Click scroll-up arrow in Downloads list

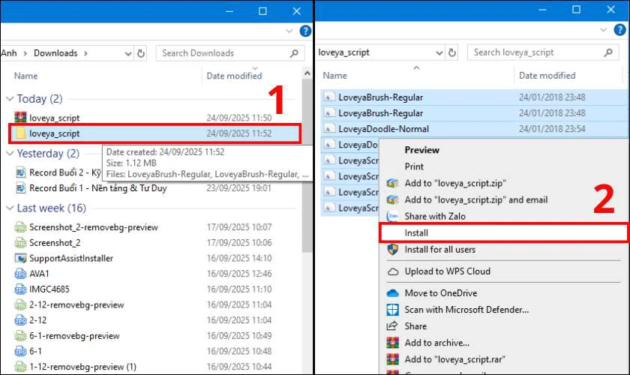pyautogui.click(x=307, y=73)
